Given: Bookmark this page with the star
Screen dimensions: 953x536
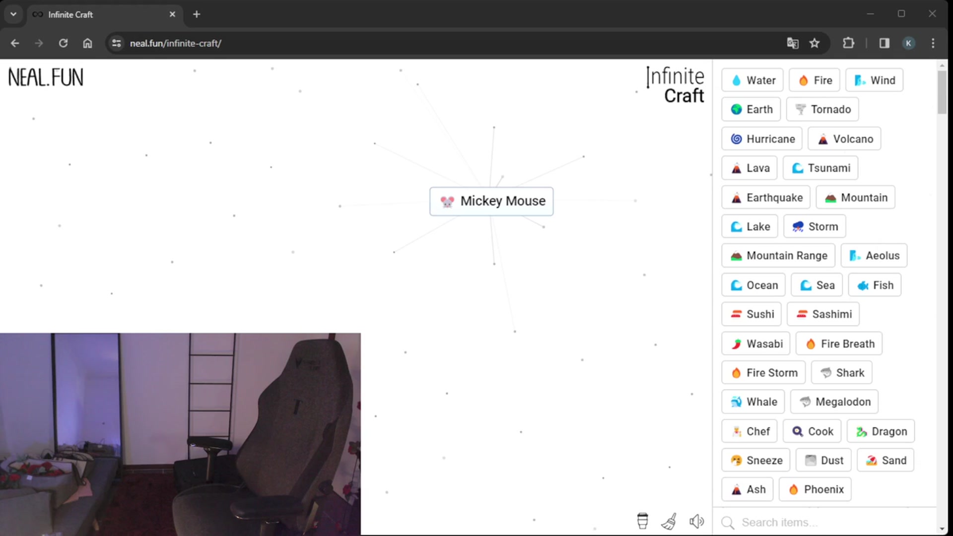Looking at the screenshot, I should point(815,43).
